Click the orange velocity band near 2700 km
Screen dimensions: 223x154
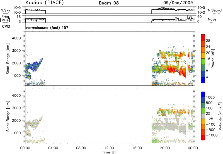click(172, 110)
